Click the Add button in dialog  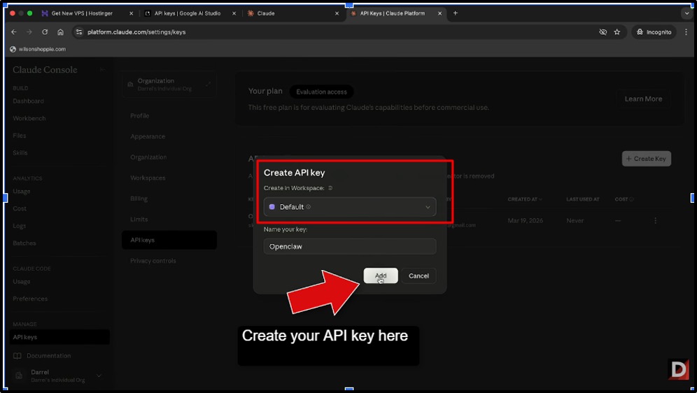pos(381,276)
